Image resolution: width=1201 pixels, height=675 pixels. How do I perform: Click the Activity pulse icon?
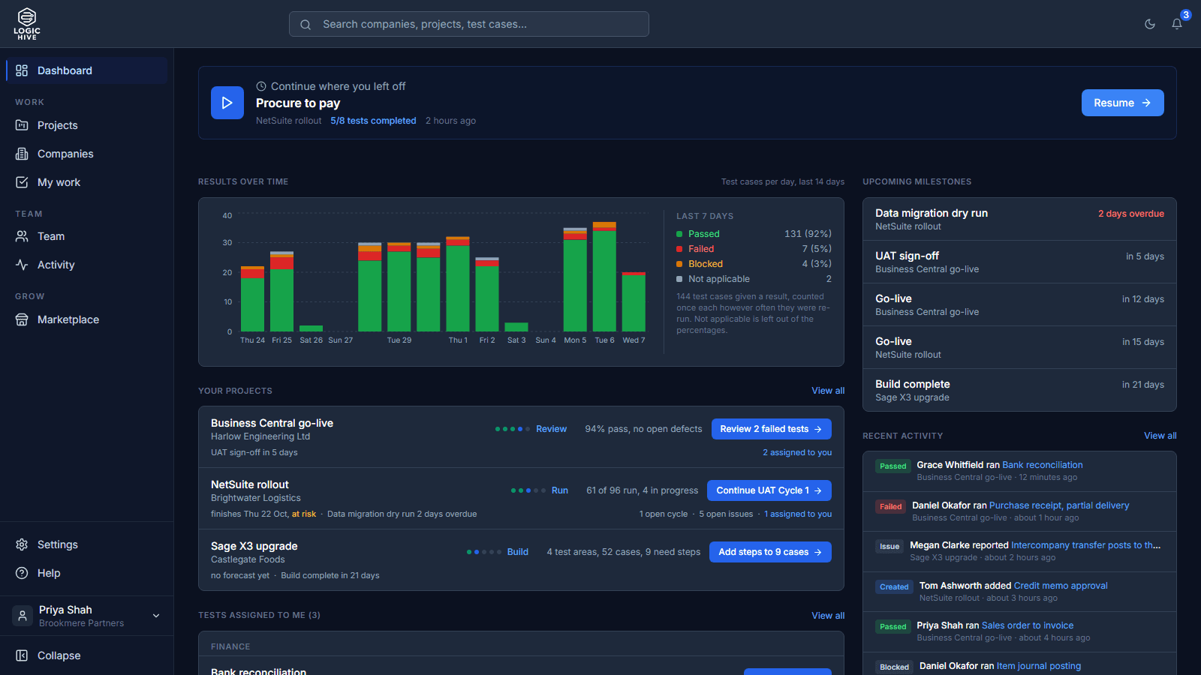(x=22, y=265)
